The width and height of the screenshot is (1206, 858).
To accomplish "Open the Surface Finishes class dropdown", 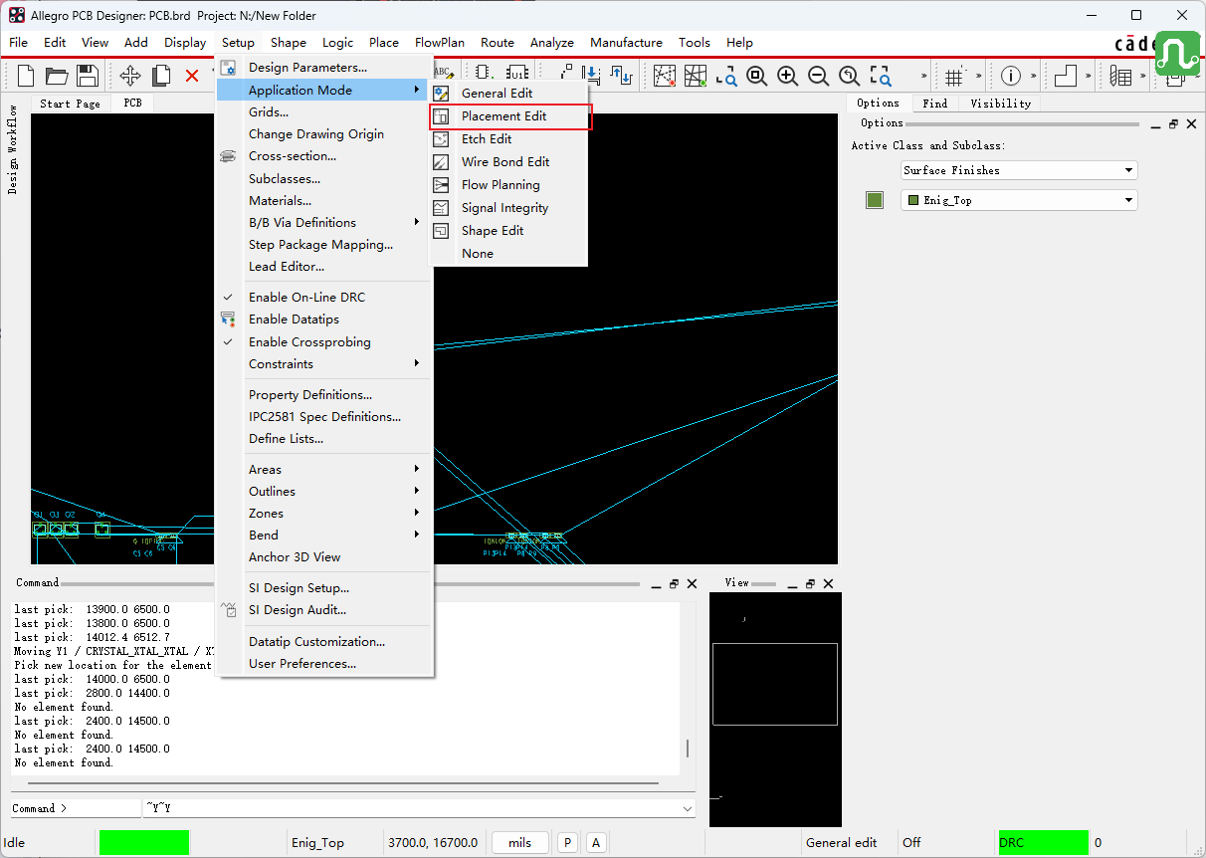I will 1019,170.
